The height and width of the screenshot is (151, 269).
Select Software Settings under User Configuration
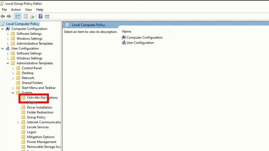(29, 53)
